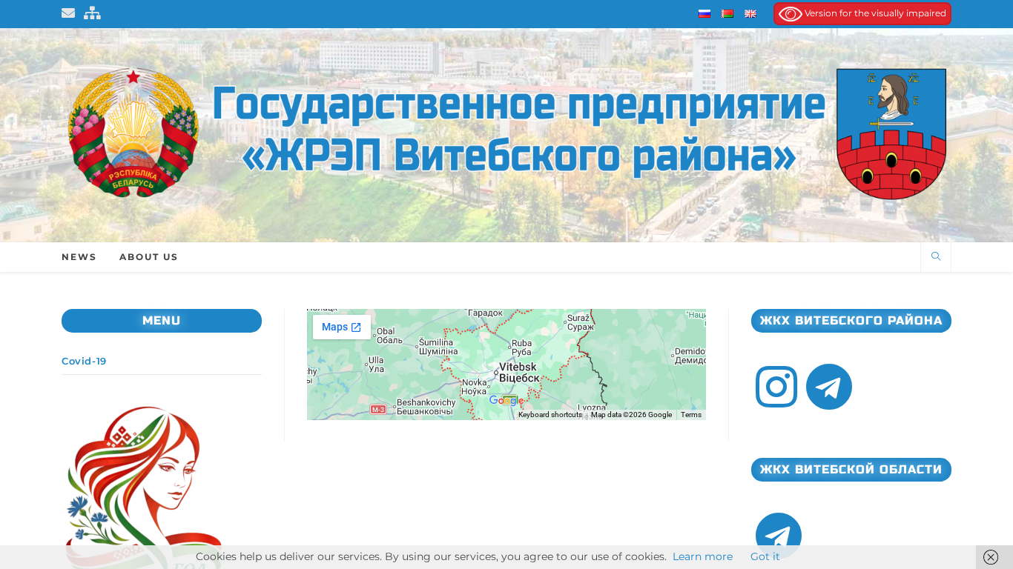Viewport: 1013px width, 569px height.
Task: Dismiss the cookie notice with X
Action: coord(991,557)
